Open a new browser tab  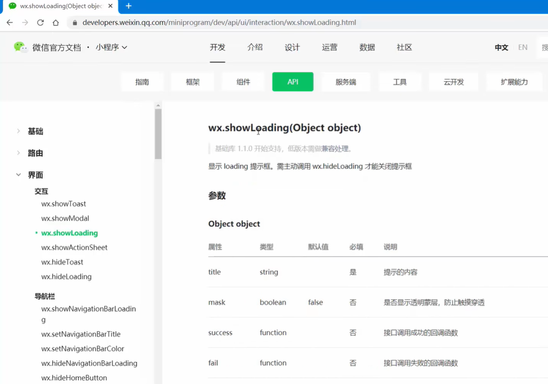tap(129, 6)
